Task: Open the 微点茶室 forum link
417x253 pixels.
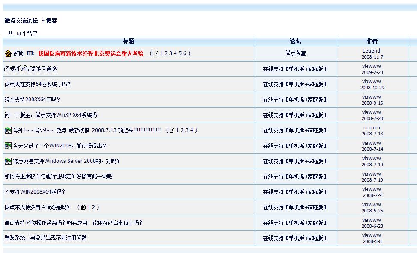Action: coord(295,53)
